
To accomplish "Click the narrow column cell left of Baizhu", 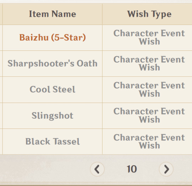I will (x=1, y=38).
